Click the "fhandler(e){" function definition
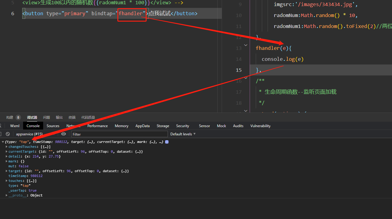Screen dimensions: 392x219 pyautogui.click(x=274, y=48)
